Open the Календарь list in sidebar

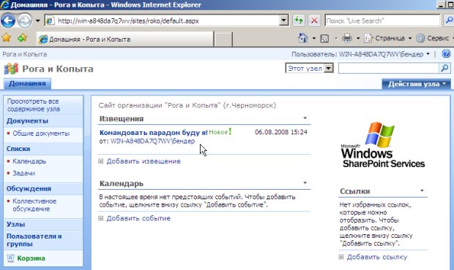point(29,161)
